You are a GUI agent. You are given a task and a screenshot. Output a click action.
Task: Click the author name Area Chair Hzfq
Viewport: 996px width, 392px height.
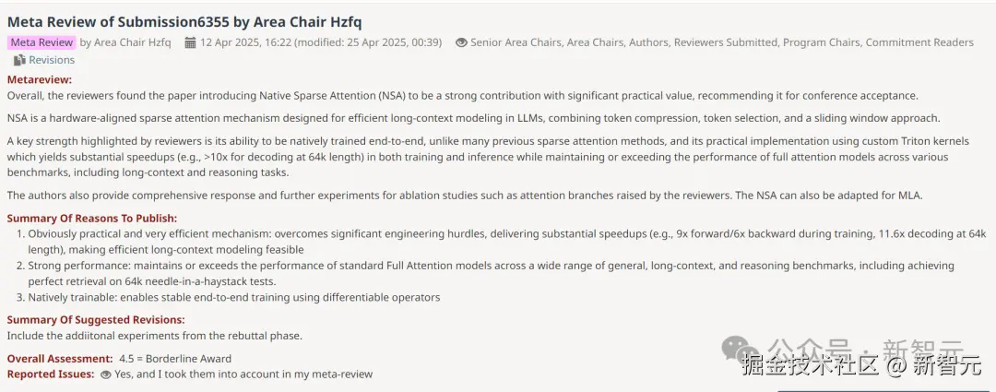pyautogui.click(x=132, y=42)
